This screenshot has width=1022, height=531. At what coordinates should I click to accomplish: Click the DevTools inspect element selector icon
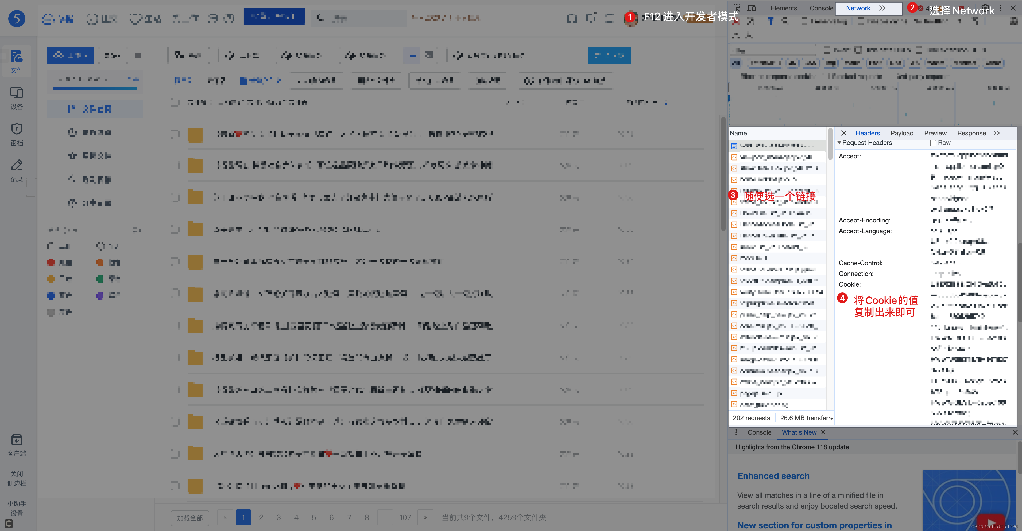click(736, 8)
